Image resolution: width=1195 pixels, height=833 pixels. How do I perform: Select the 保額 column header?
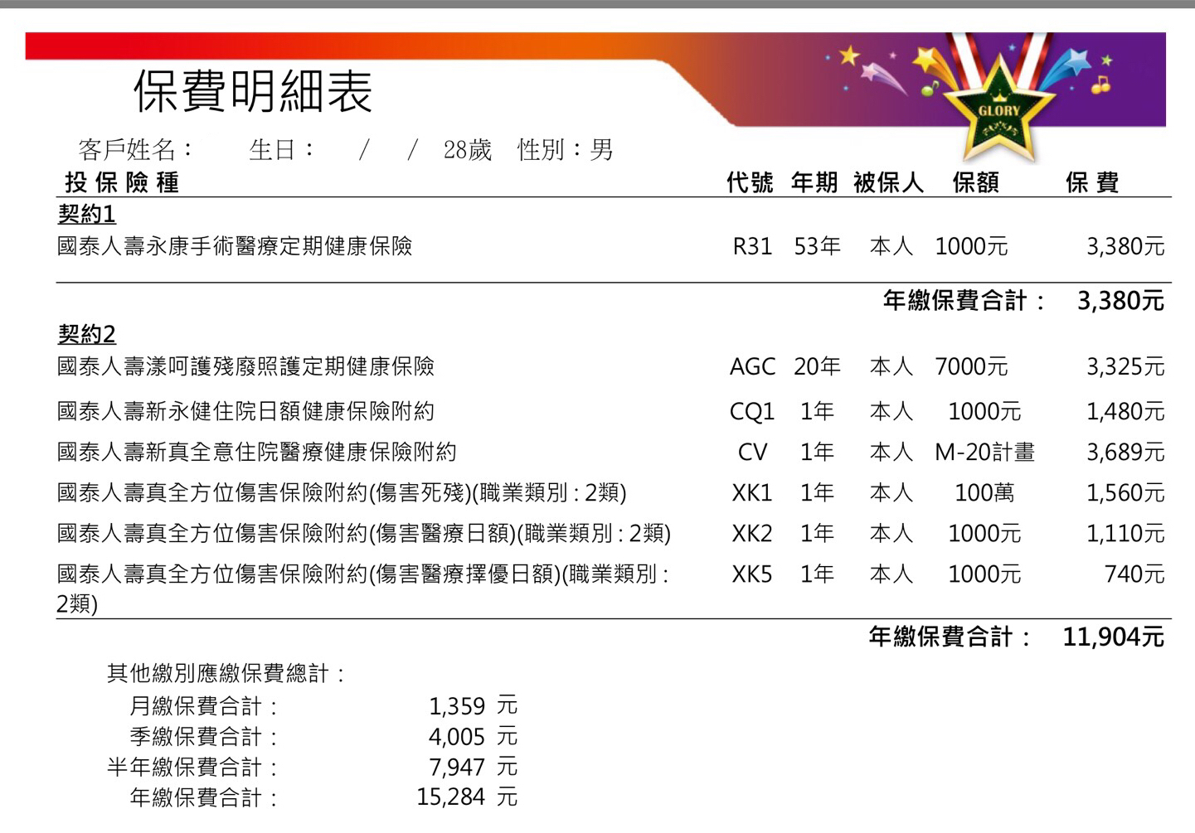tap(976, 182)
